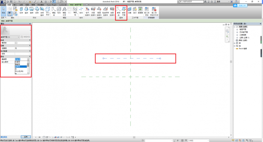Open the help question mark icon
Screen dimensions: 263x142
point(236,1)
